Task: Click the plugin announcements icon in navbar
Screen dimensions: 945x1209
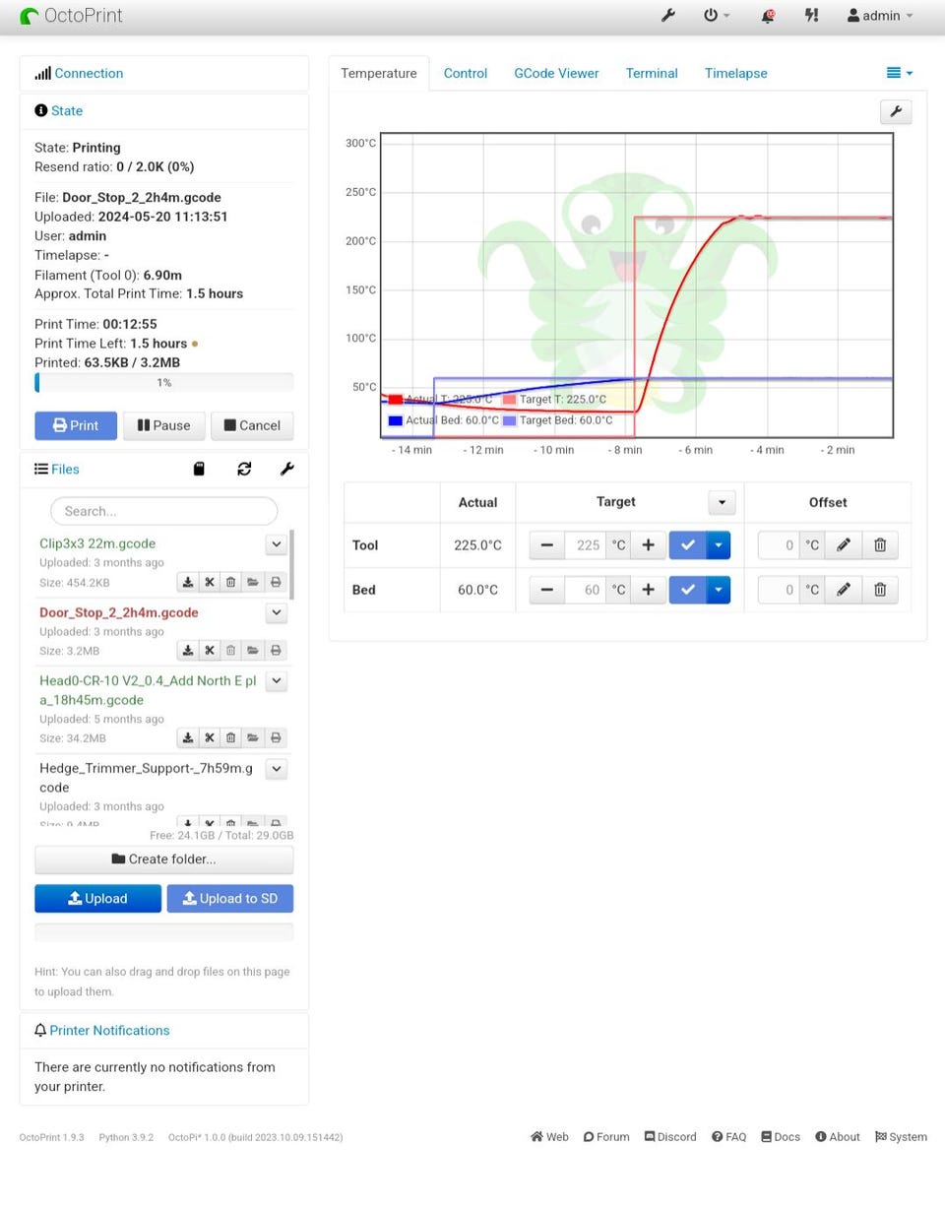Action: point(811,16)
